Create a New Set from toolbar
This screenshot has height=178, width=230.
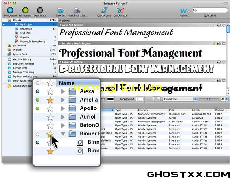61,10
